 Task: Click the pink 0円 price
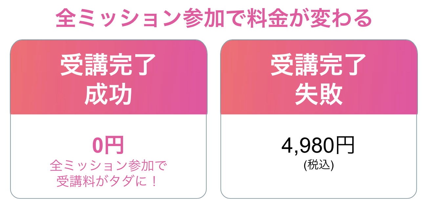[x=108, y=145]
